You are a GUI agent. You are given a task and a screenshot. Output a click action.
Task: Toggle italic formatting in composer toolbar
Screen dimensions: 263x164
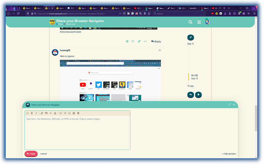(36, 113)
